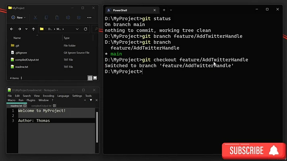Sort files by Name column header
Viewport: 287px width, 161px height.
pos(17,38)
